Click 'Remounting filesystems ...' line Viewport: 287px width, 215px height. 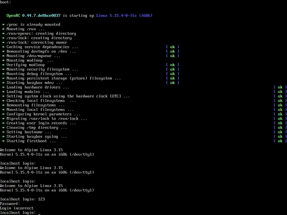pyautogui.click(x=36, y=105)
